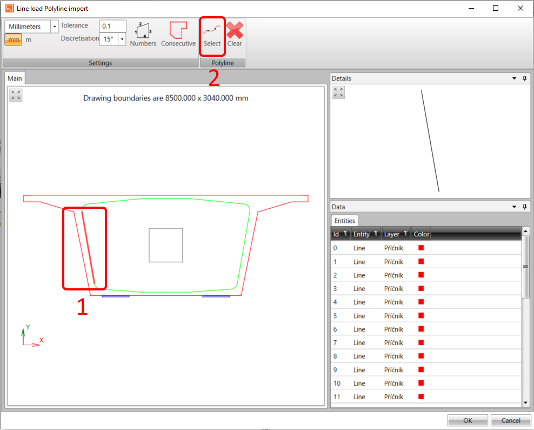Open the Discretisation angle dropdown
The width and height of the screenshot is (534, 430).
click(x=122, y=39)
